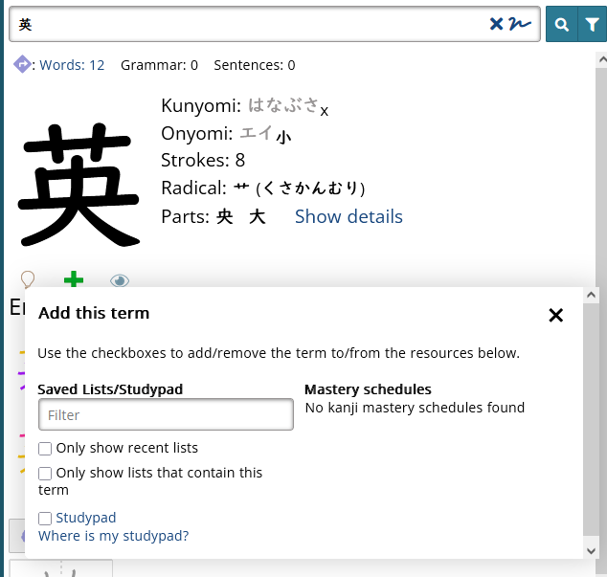Click the radical くさかんむり text

310,189
